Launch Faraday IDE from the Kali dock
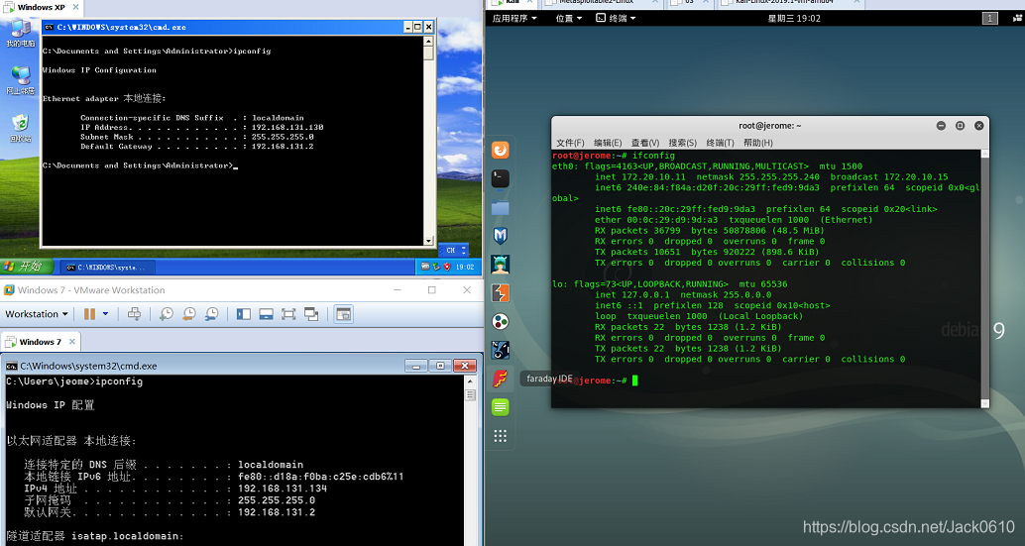Image resolution: width=1025 pixels, height=546 pixels. click(x=500, y=379)
